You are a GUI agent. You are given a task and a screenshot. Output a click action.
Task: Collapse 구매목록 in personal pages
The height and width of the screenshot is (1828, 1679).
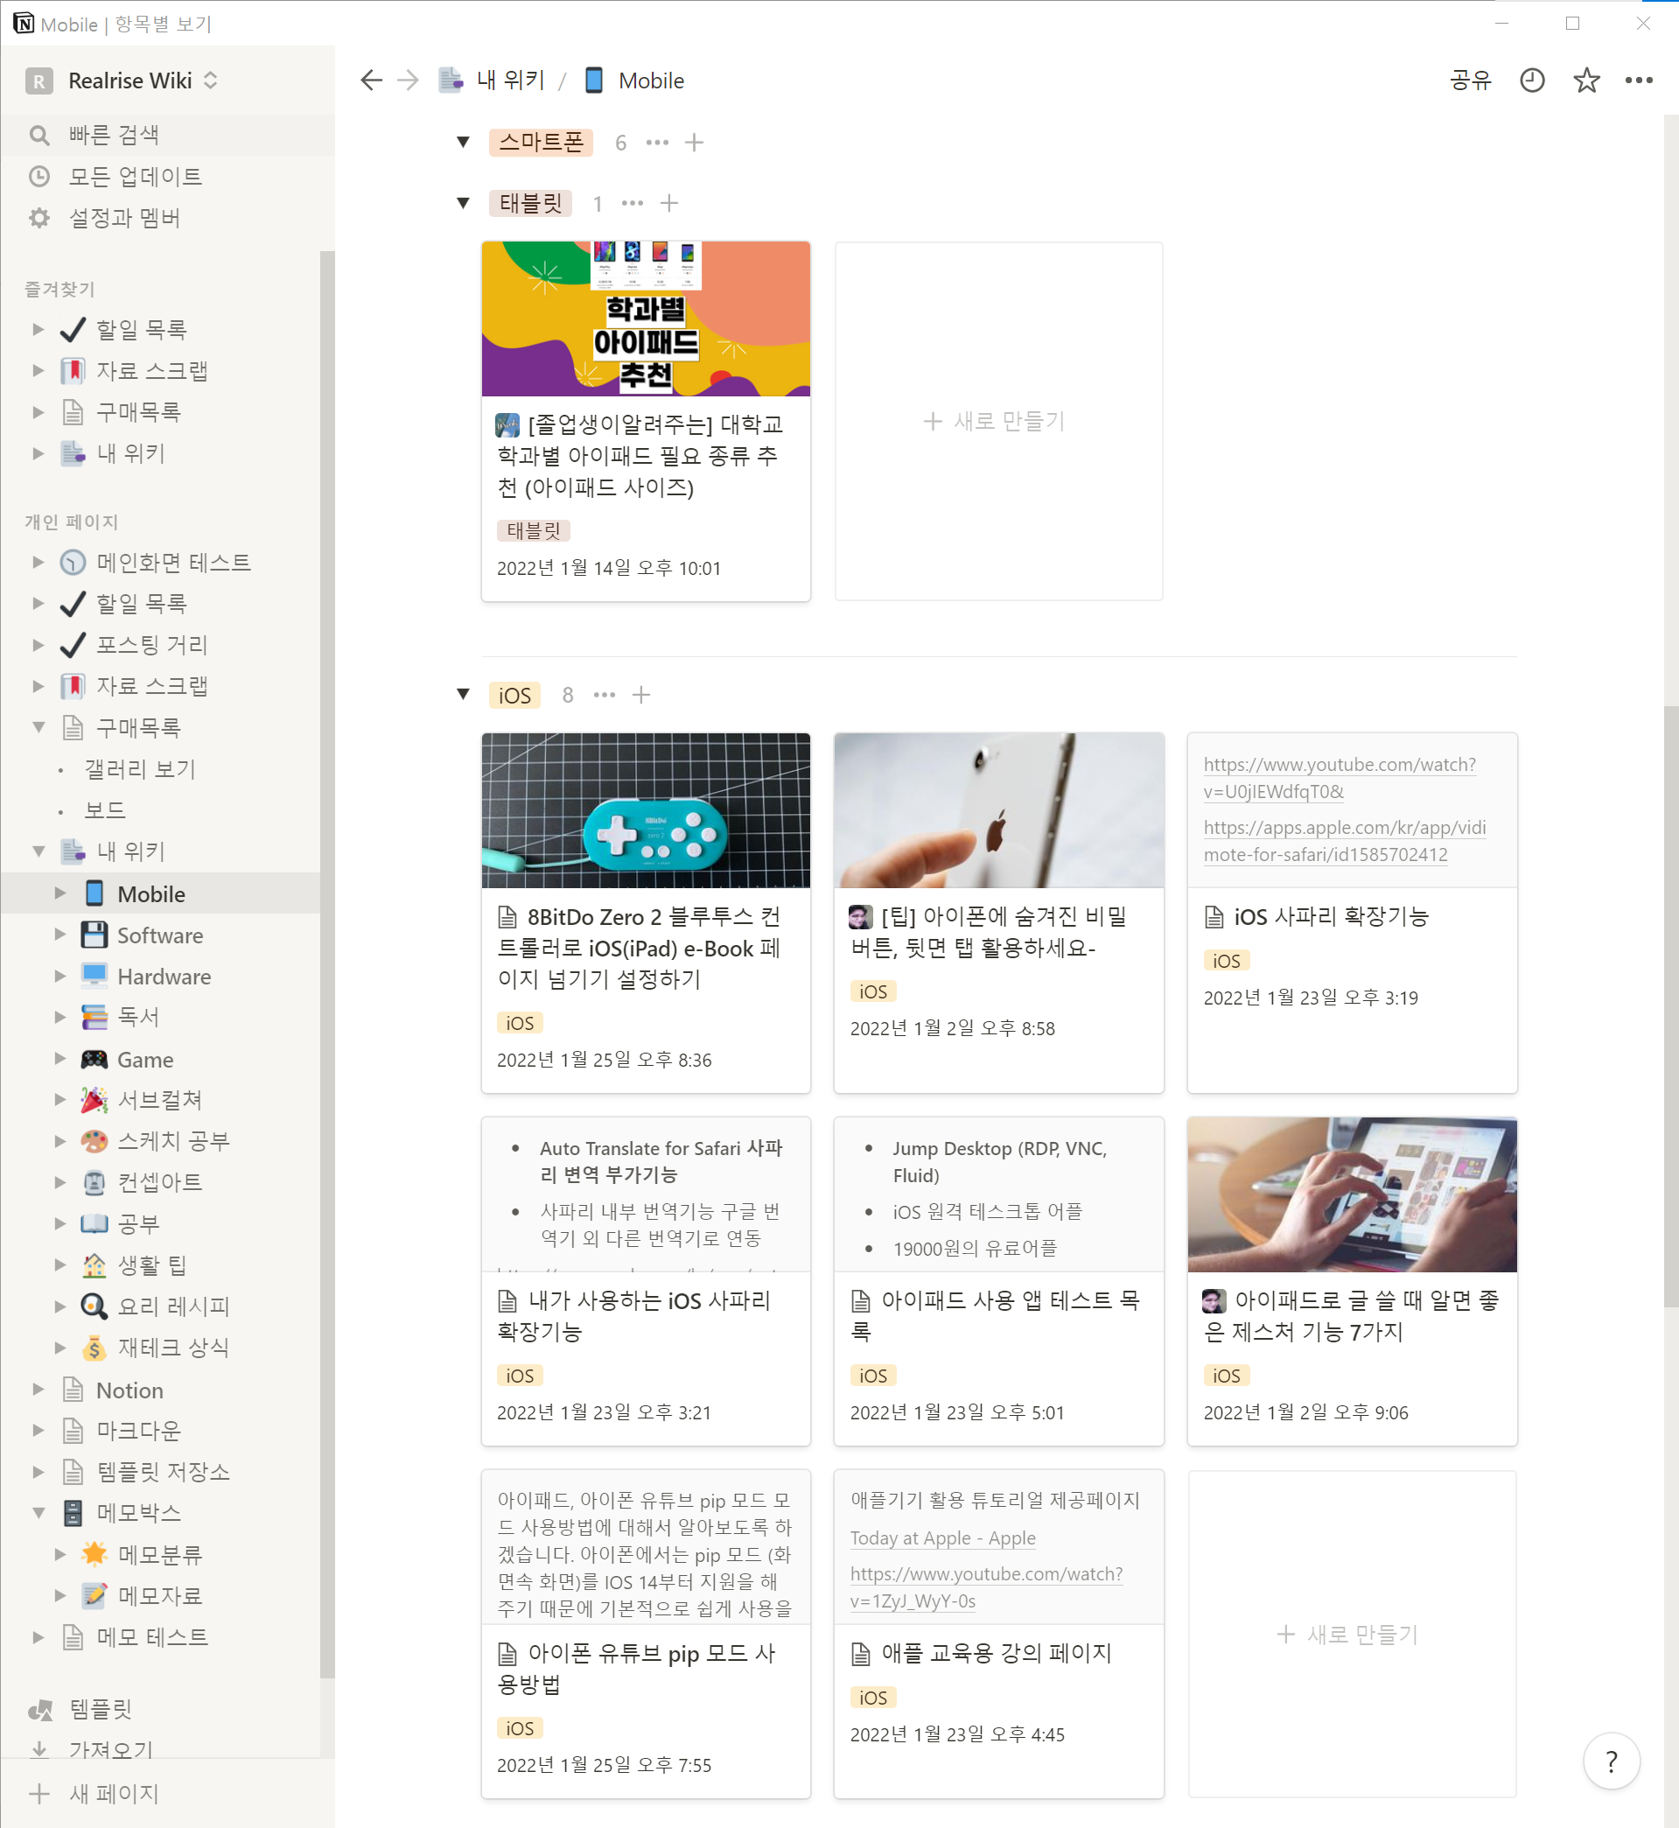click(38, 728)
